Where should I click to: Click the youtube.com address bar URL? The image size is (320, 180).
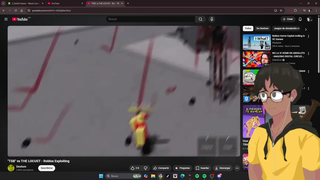pos(51,10)
